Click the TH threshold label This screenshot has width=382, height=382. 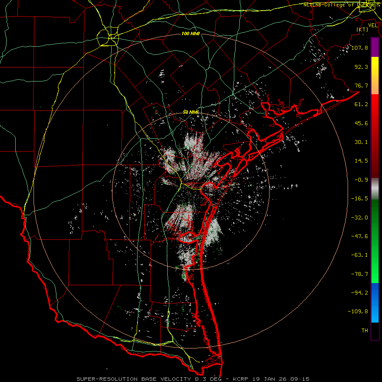(x=365, y=331)
